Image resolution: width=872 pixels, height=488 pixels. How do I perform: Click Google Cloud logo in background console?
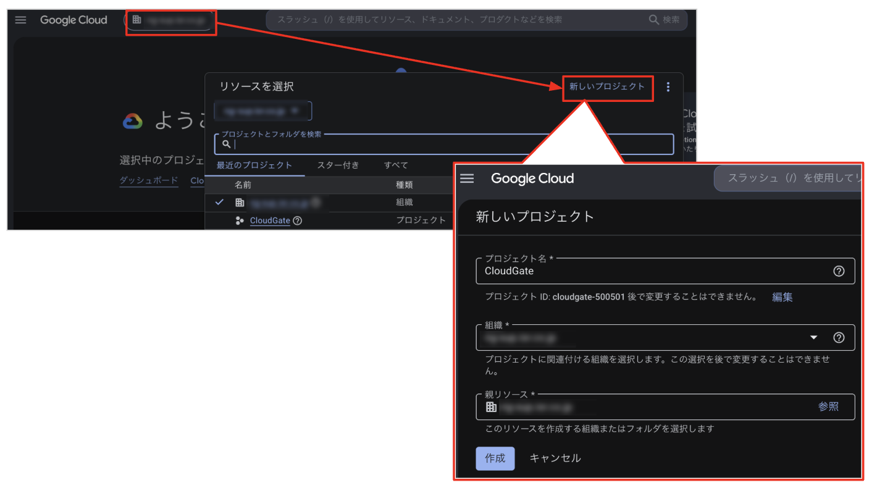(73, 20)
